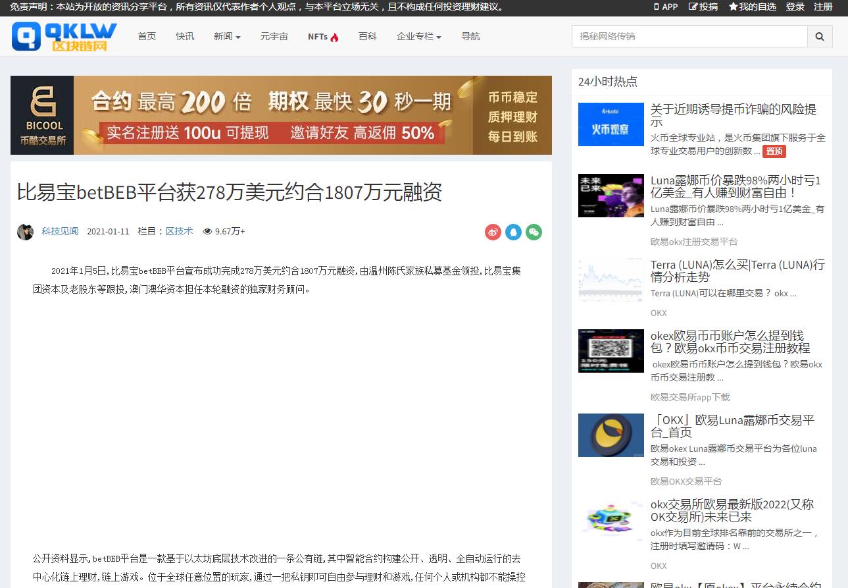Go to 首页 in navigation bar
Screen dimensions: 848x588
[147, 36]
